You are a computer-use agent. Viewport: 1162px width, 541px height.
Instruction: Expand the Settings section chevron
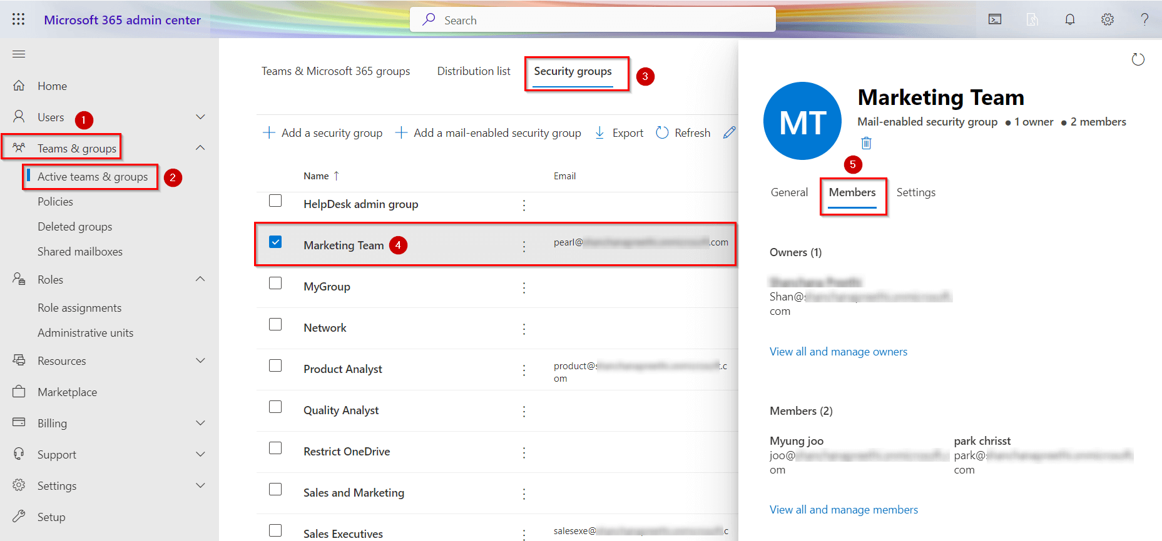[x=200, y=485]
